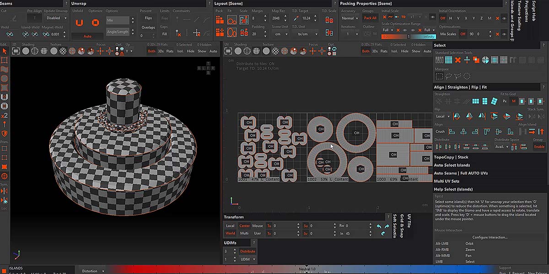Click the Unfold U icon in Unwrap panel
The width and height of the screenshot is (549, 274).
80,22
